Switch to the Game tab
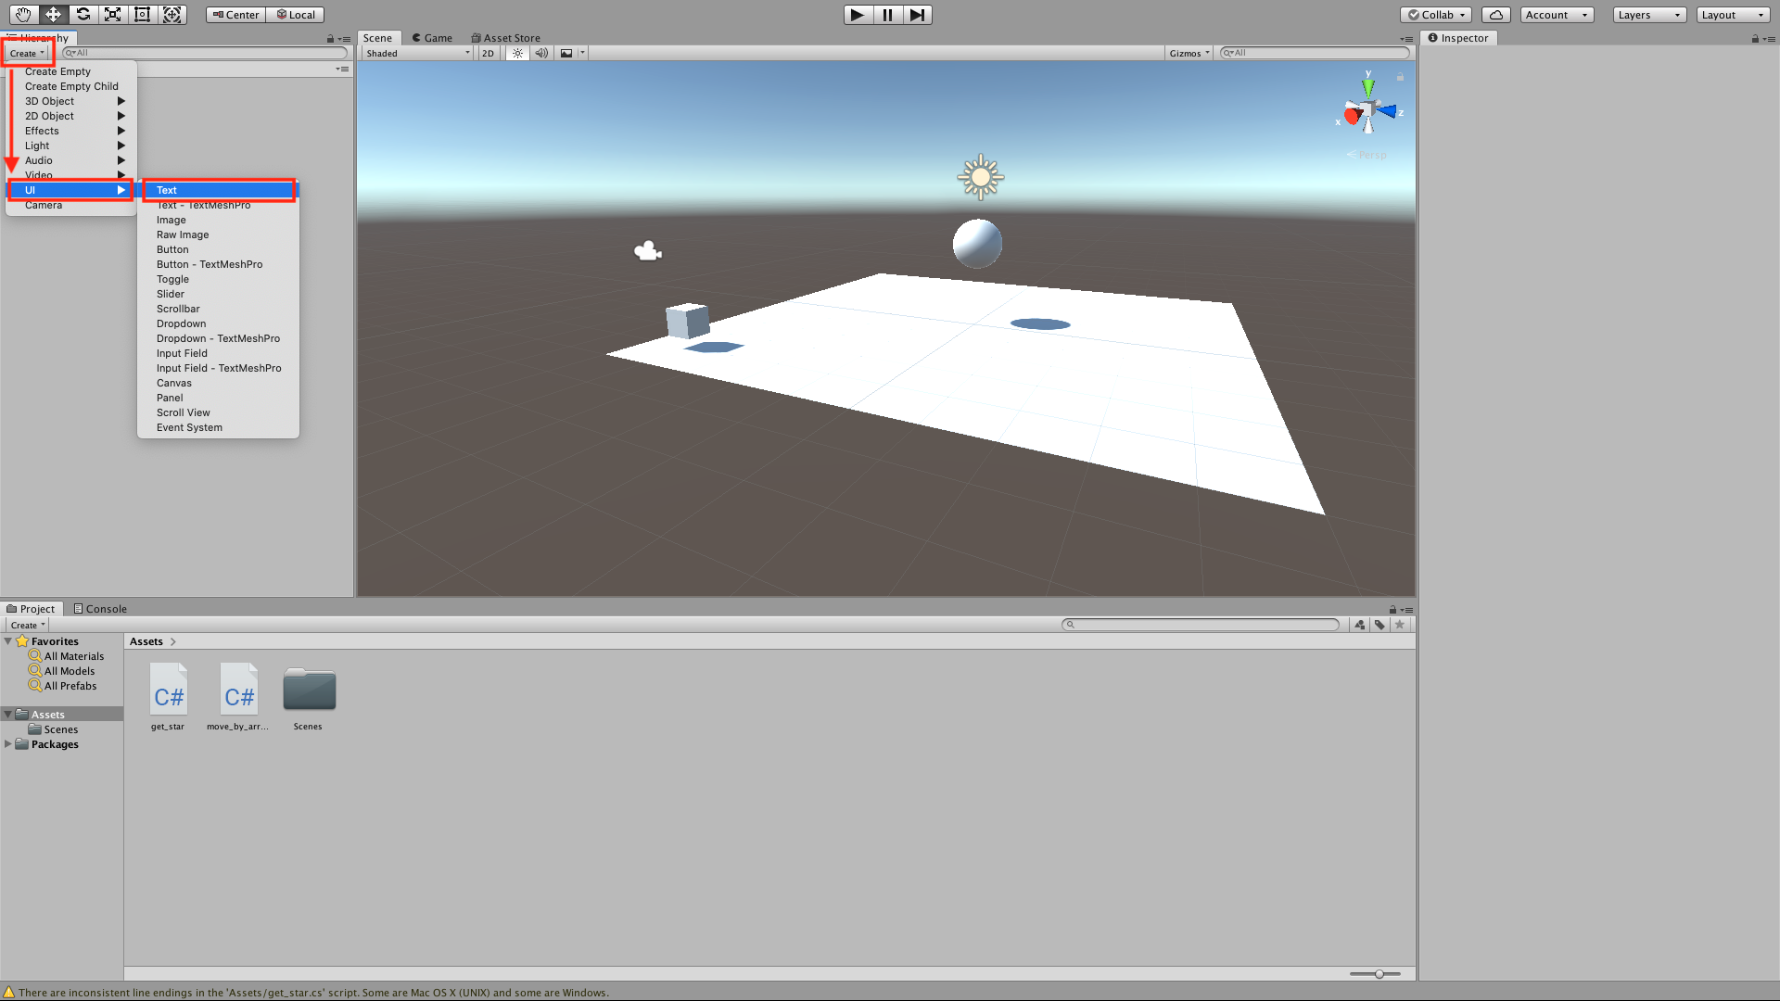Image resolution: width=1780 pixels, height=1001 pixels. pyautogui.click(x=432, y=38)
